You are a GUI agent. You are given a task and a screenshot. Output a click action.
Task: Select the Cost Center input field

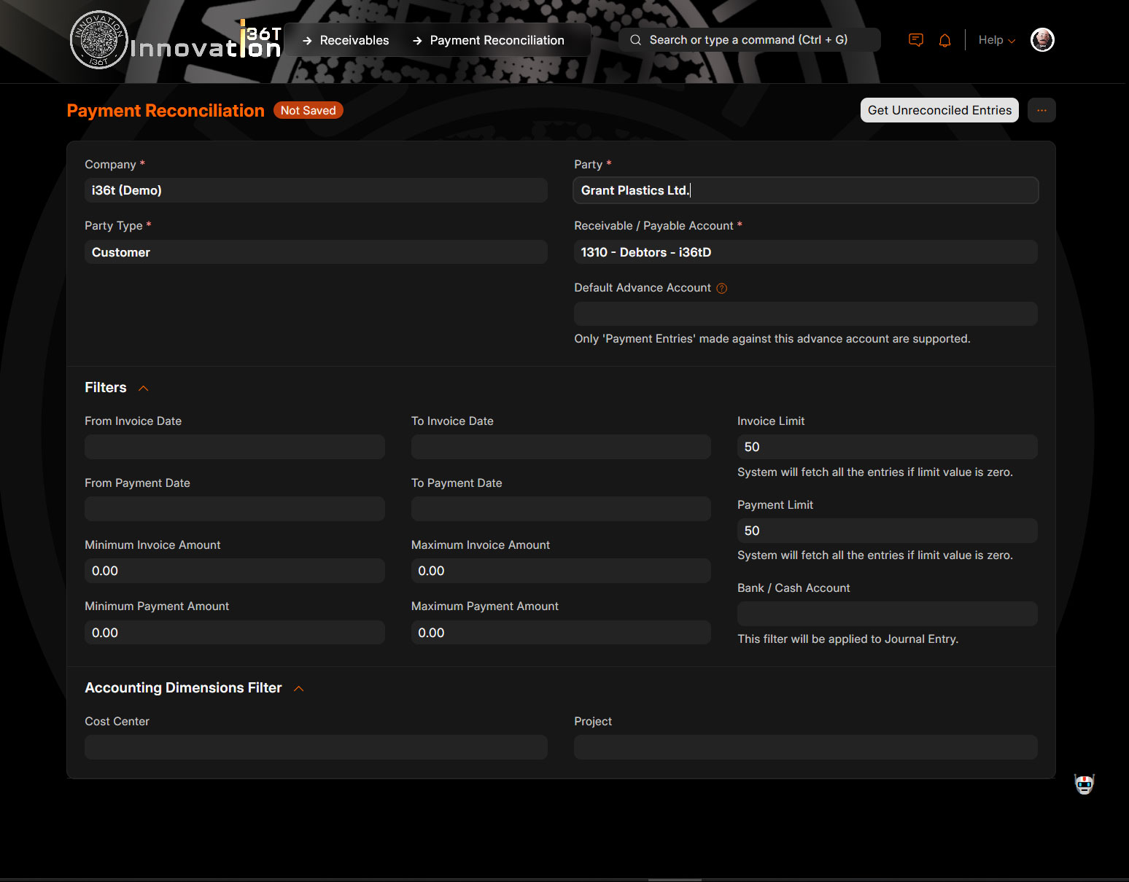point(315,747)
